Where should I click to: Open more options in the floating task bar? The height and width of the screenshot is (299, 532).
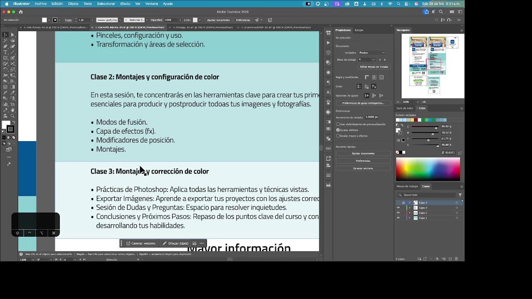tap(202, 243)
